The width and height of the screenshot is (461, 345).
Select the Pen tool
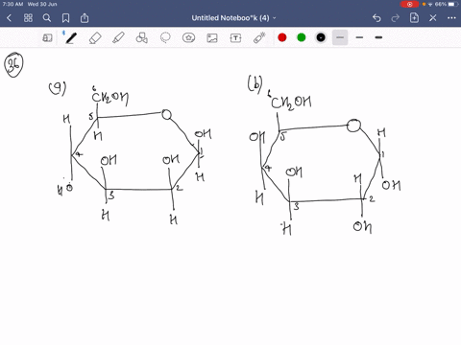pyautogui.click(x=71, y=38)
